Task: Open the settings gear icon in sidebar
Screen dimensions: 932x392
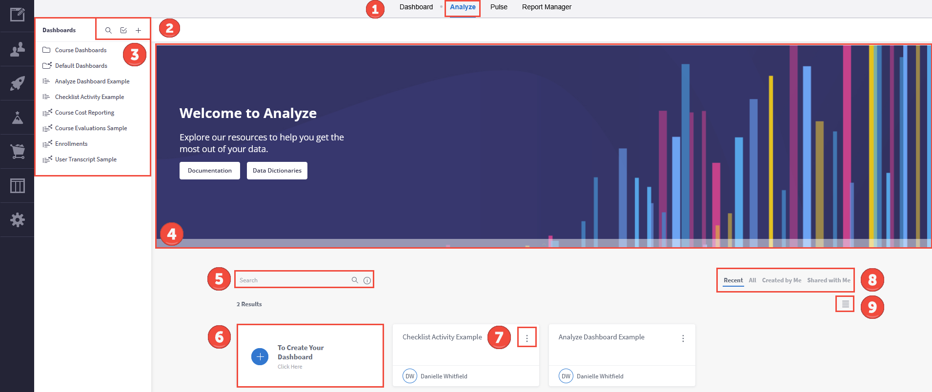Action: tap(17, 220)
